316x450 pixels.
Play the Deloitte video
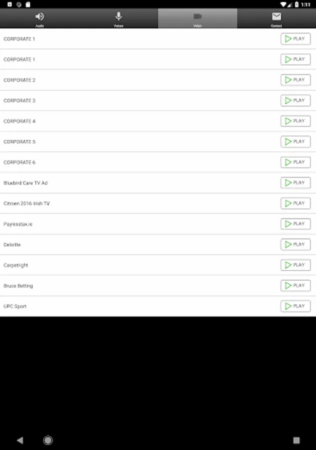click(296, 244)
